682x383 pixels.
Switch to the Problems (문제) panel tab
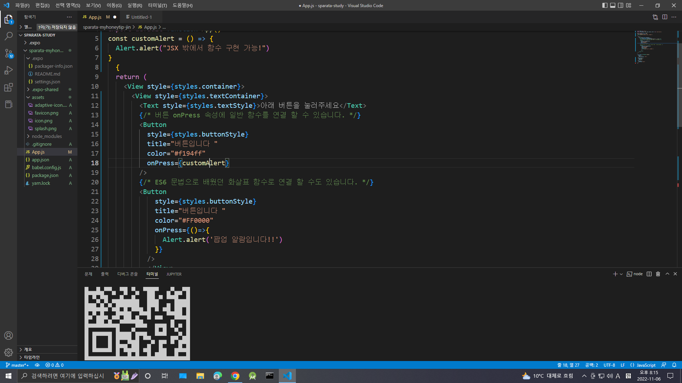tap(88, 274)
